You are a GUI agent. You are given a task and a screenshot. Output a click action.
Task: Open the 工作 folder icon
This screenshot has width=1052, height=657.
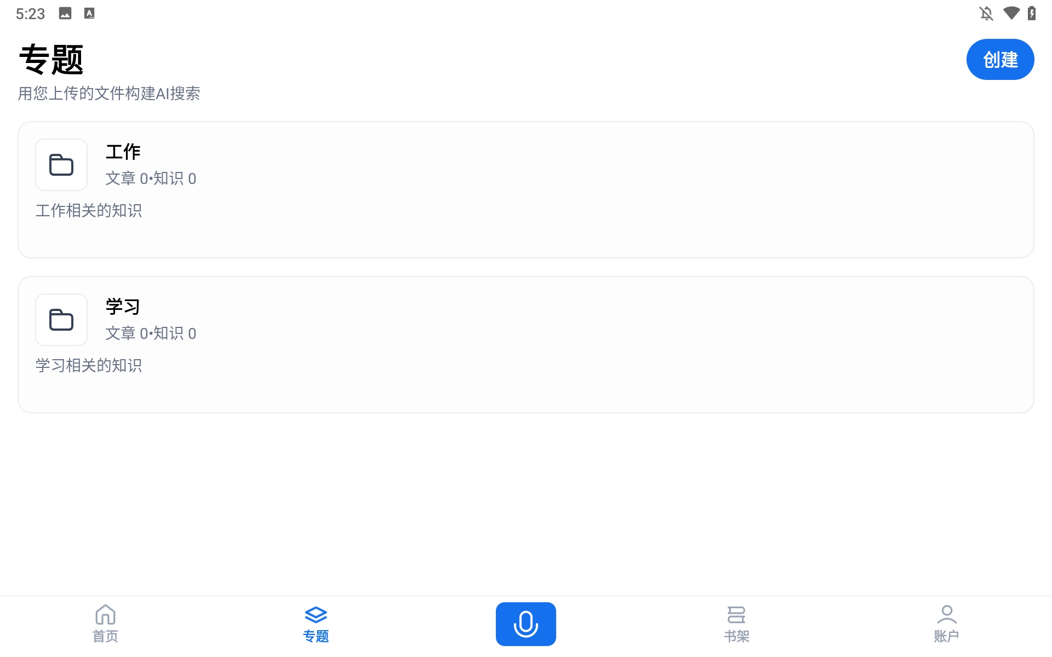[x=61, y=165]
